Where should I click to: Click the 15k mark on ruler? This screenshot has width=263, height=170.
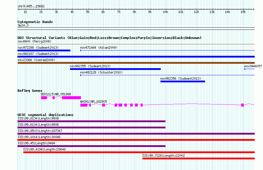click(243, 12)
